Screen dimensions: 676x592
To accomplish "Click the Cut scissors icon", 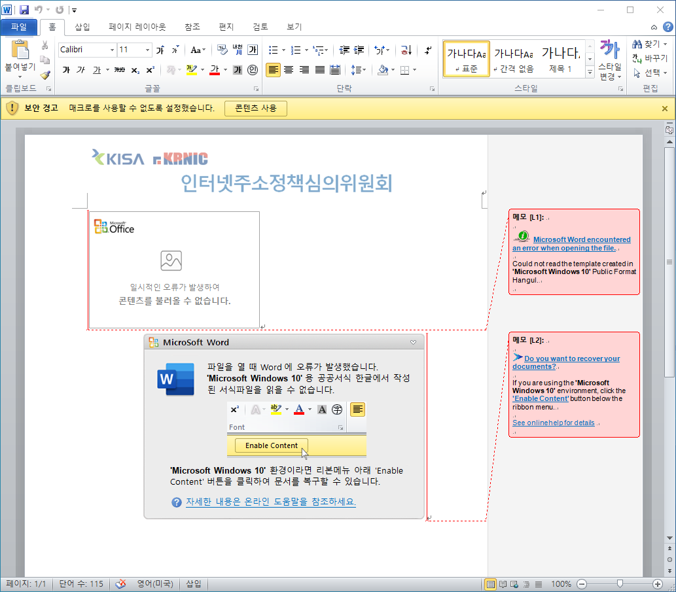I will [x=45, y=45].
